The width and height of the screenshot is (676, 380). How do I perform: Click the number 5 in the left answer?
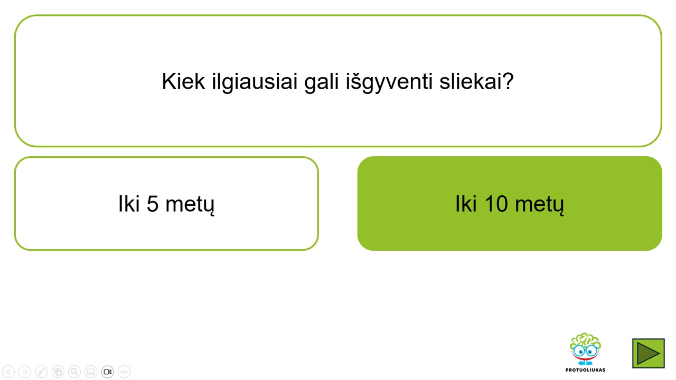(x=153, y=204)
